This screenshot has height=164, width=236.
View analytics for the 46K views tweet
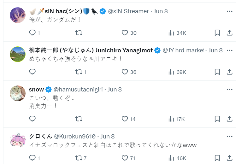tap(171, 158)
